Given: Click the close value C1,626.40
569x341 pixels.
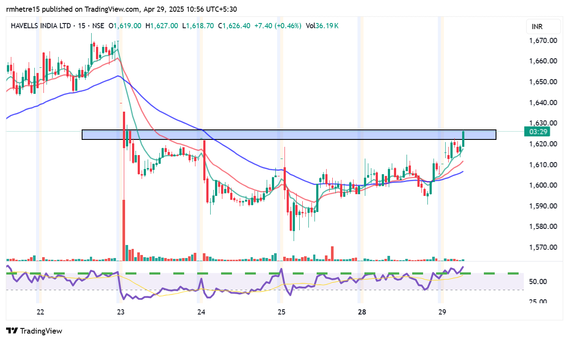Looking at the screenshot, I should pos(234,26).
